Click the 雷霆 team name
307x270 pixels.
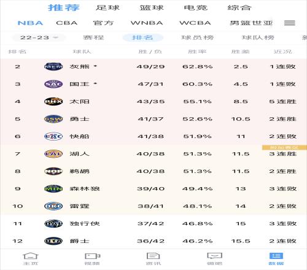[x=79, y=206]
